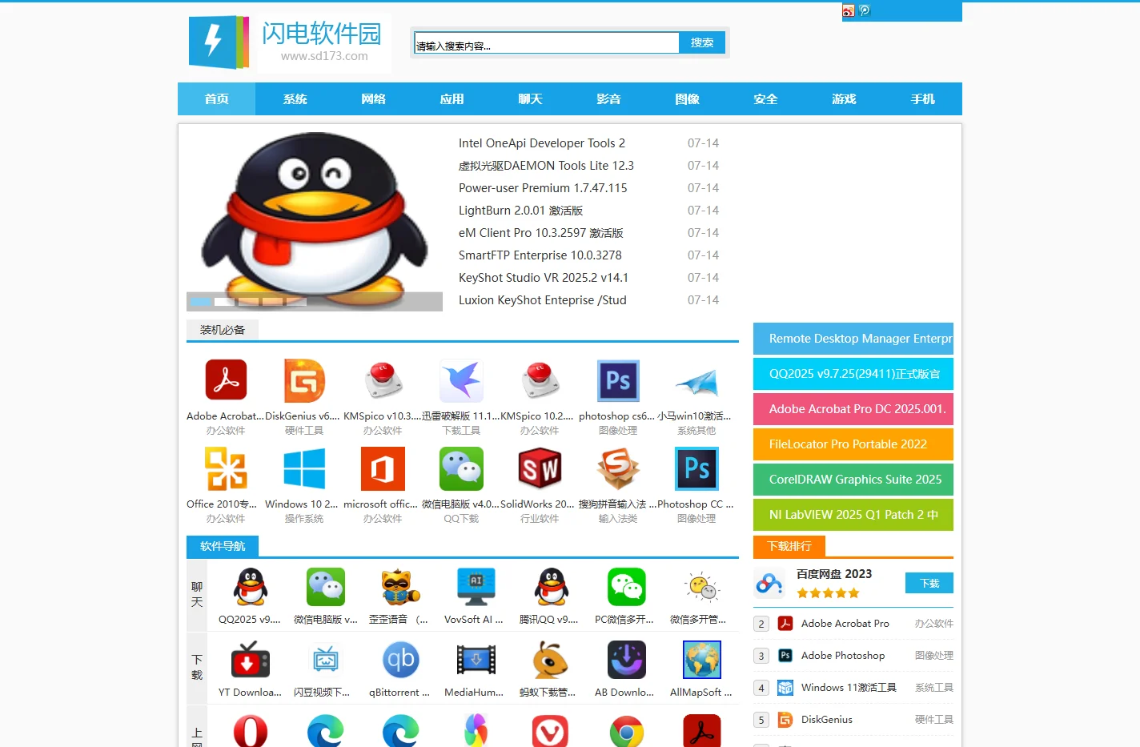
Task: Click the microsoft office red icon
Action: 383,468
